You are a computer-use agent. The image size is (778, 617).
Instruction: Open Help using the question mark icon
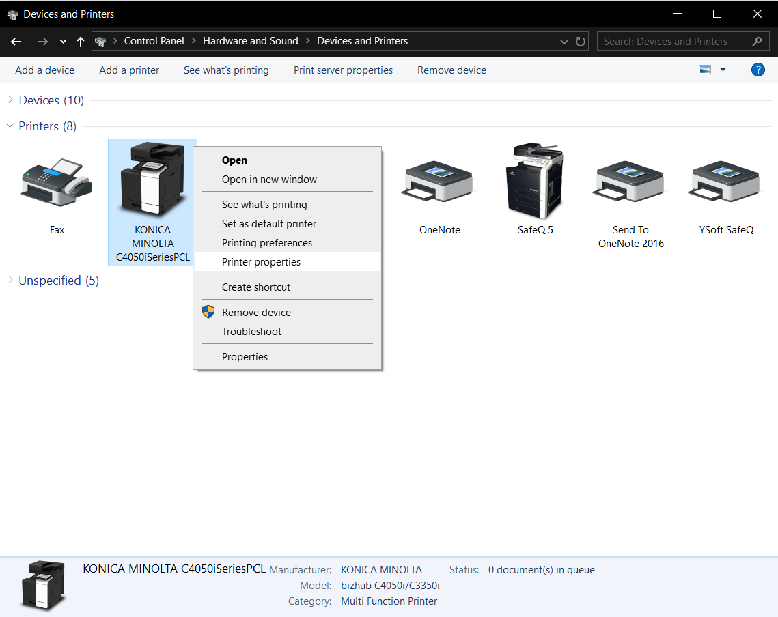pos(758,69)
